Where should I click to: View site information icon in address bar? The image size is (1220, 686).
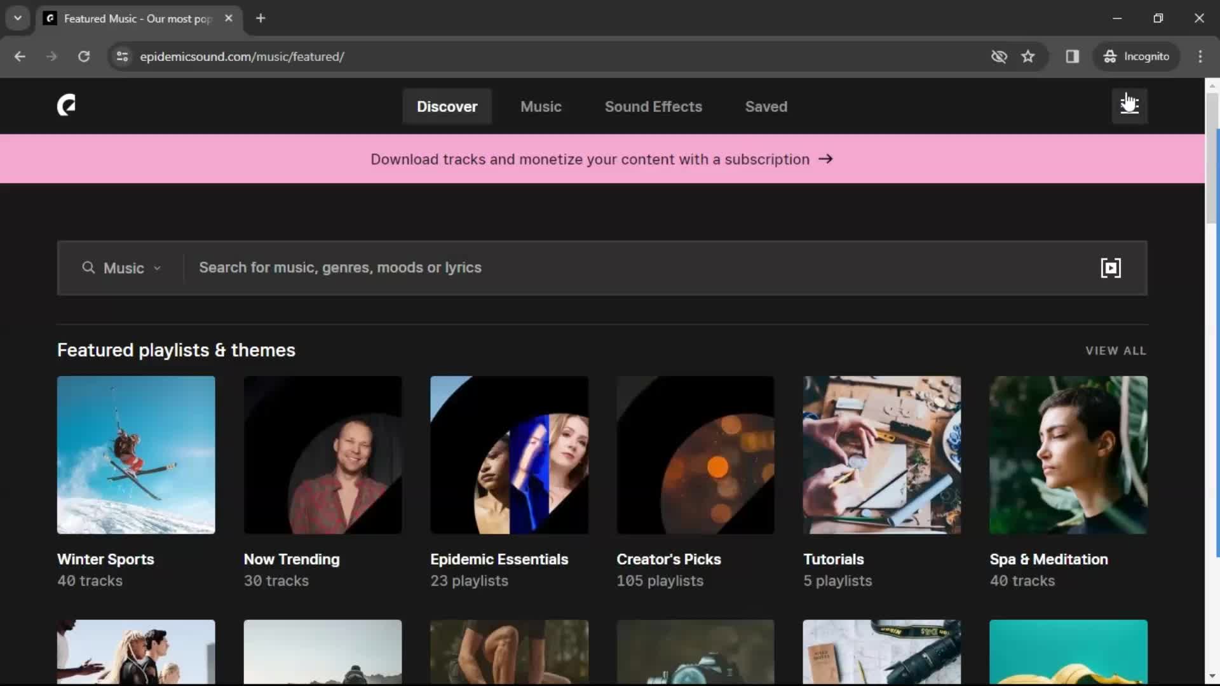[122, 57]
